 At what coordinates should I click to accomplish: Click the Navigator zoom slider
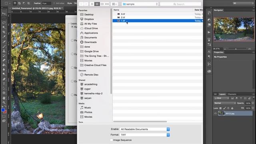tap(237, 49)
